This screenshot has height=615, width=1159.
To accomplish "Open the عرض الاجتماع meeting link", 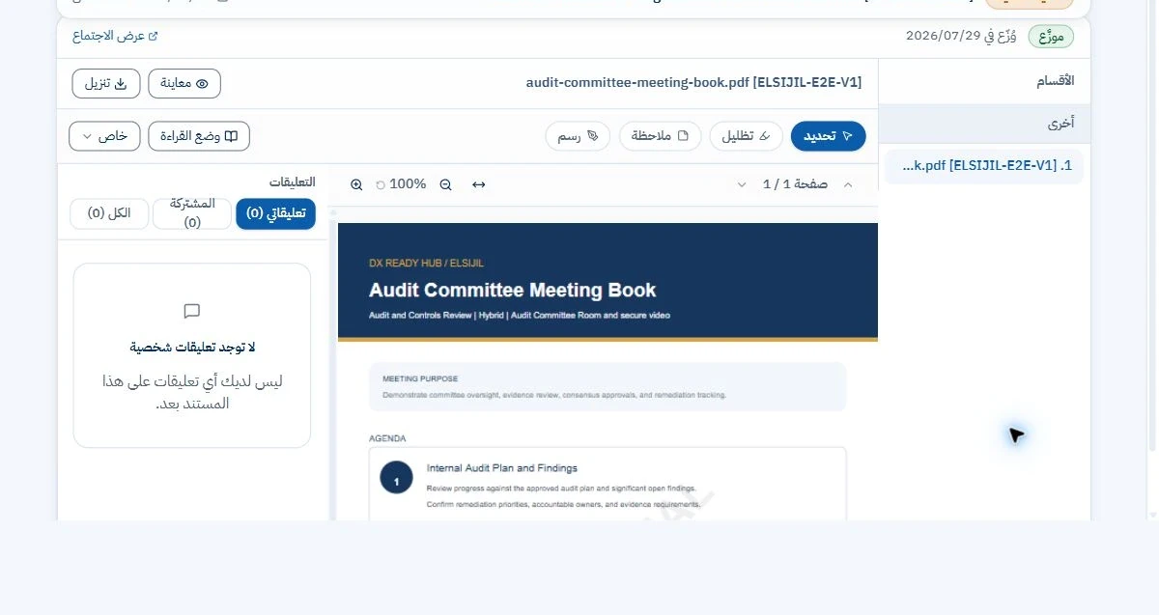I will tap(115, 36).
